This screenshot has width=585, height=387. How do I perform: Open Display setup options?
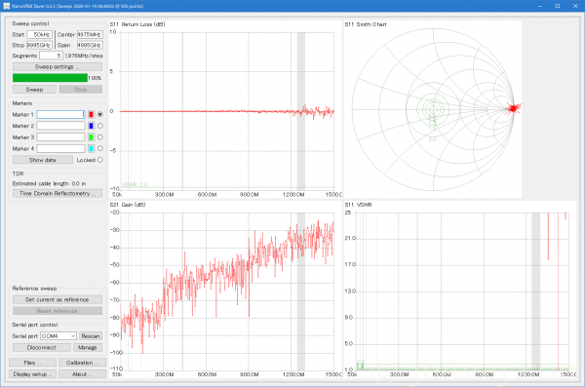point(32,374)
